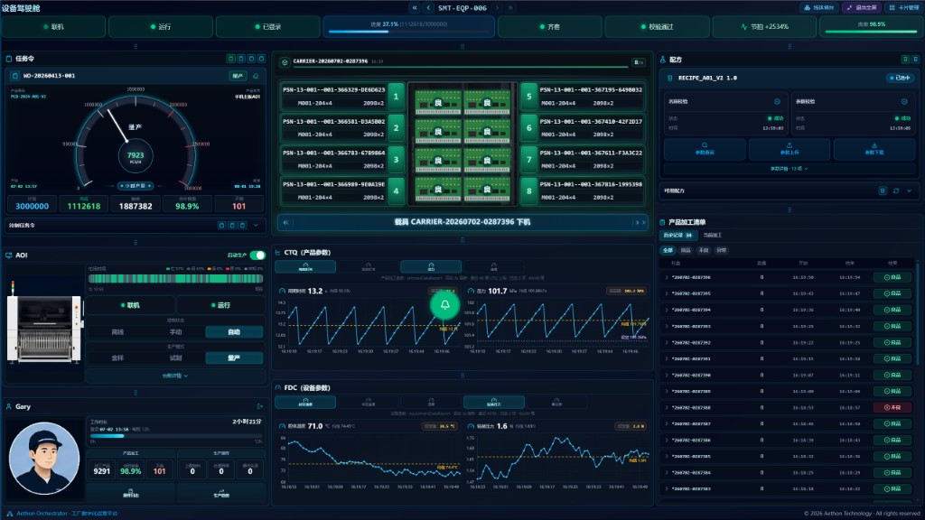Filter product list by 不良 tab
The height and width of the screenshot is (520, 925).
click(x=703, y=250)
